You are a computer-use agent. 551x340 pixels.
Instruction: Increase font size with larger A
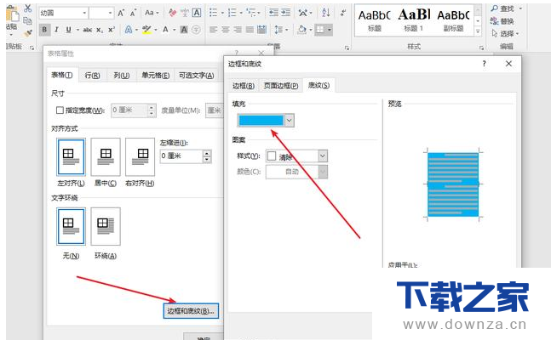tap(121, 13)
